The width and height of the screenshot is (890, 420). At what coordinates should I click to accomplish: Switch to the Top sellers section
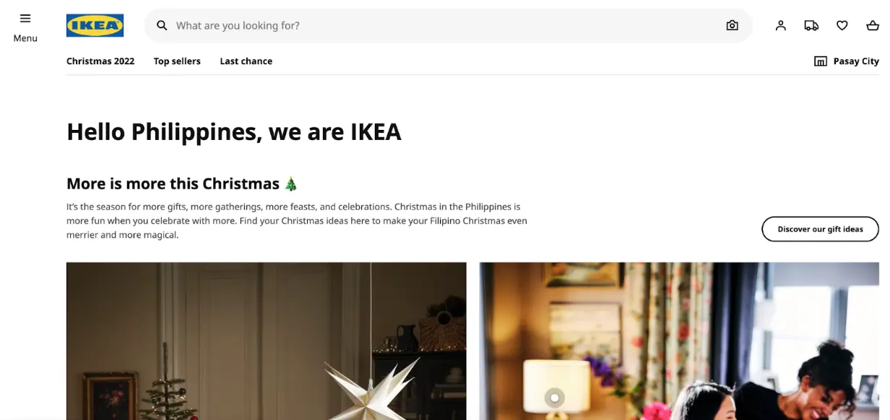(177, 61)
